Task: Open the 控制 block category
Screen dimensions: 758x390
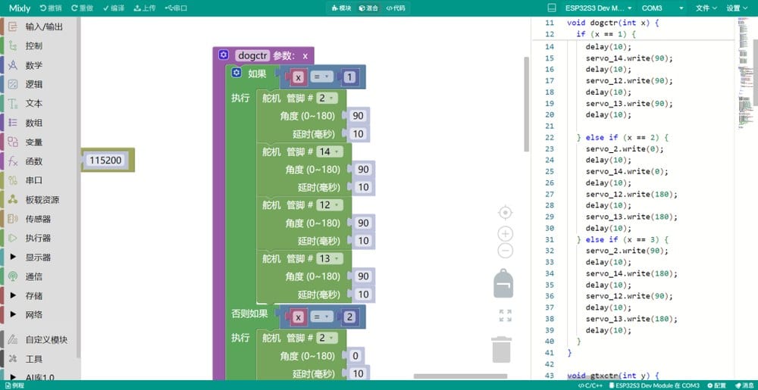Action: (x=39, y=46)
